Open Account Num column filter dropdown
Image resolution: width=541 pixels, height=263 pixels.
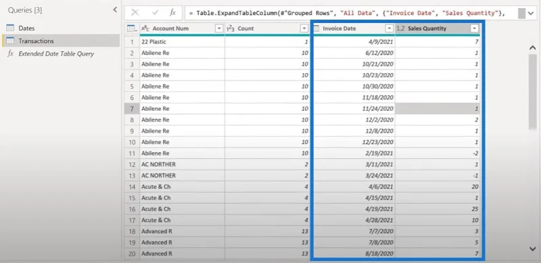[219, 28]
